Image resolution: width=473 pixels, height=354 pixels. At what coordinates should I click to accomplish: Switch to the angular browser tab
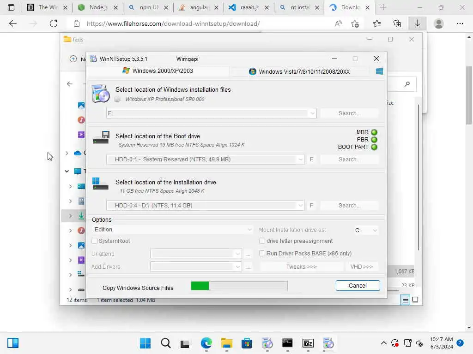[198, 7]
